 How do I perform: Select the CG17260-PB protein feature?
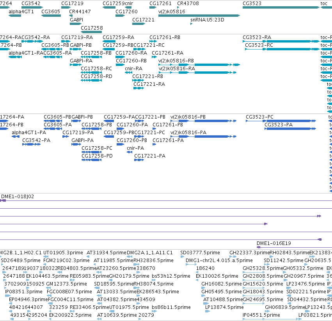pyautogui.click(x=120, y=144)
